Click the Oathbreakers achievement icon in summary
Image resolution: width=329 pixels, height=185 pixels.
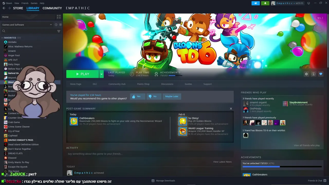click(74, 121)
